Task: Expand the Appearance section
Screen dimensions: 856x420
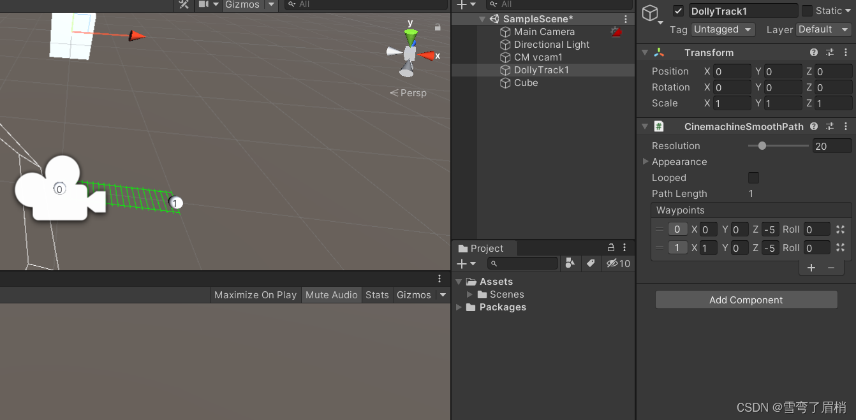Action: [x=646, y=161]
